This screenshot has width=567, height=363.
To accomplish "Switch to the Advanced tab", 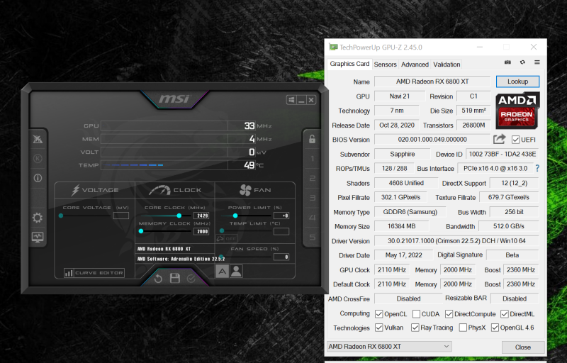I will tap(415, 65).
